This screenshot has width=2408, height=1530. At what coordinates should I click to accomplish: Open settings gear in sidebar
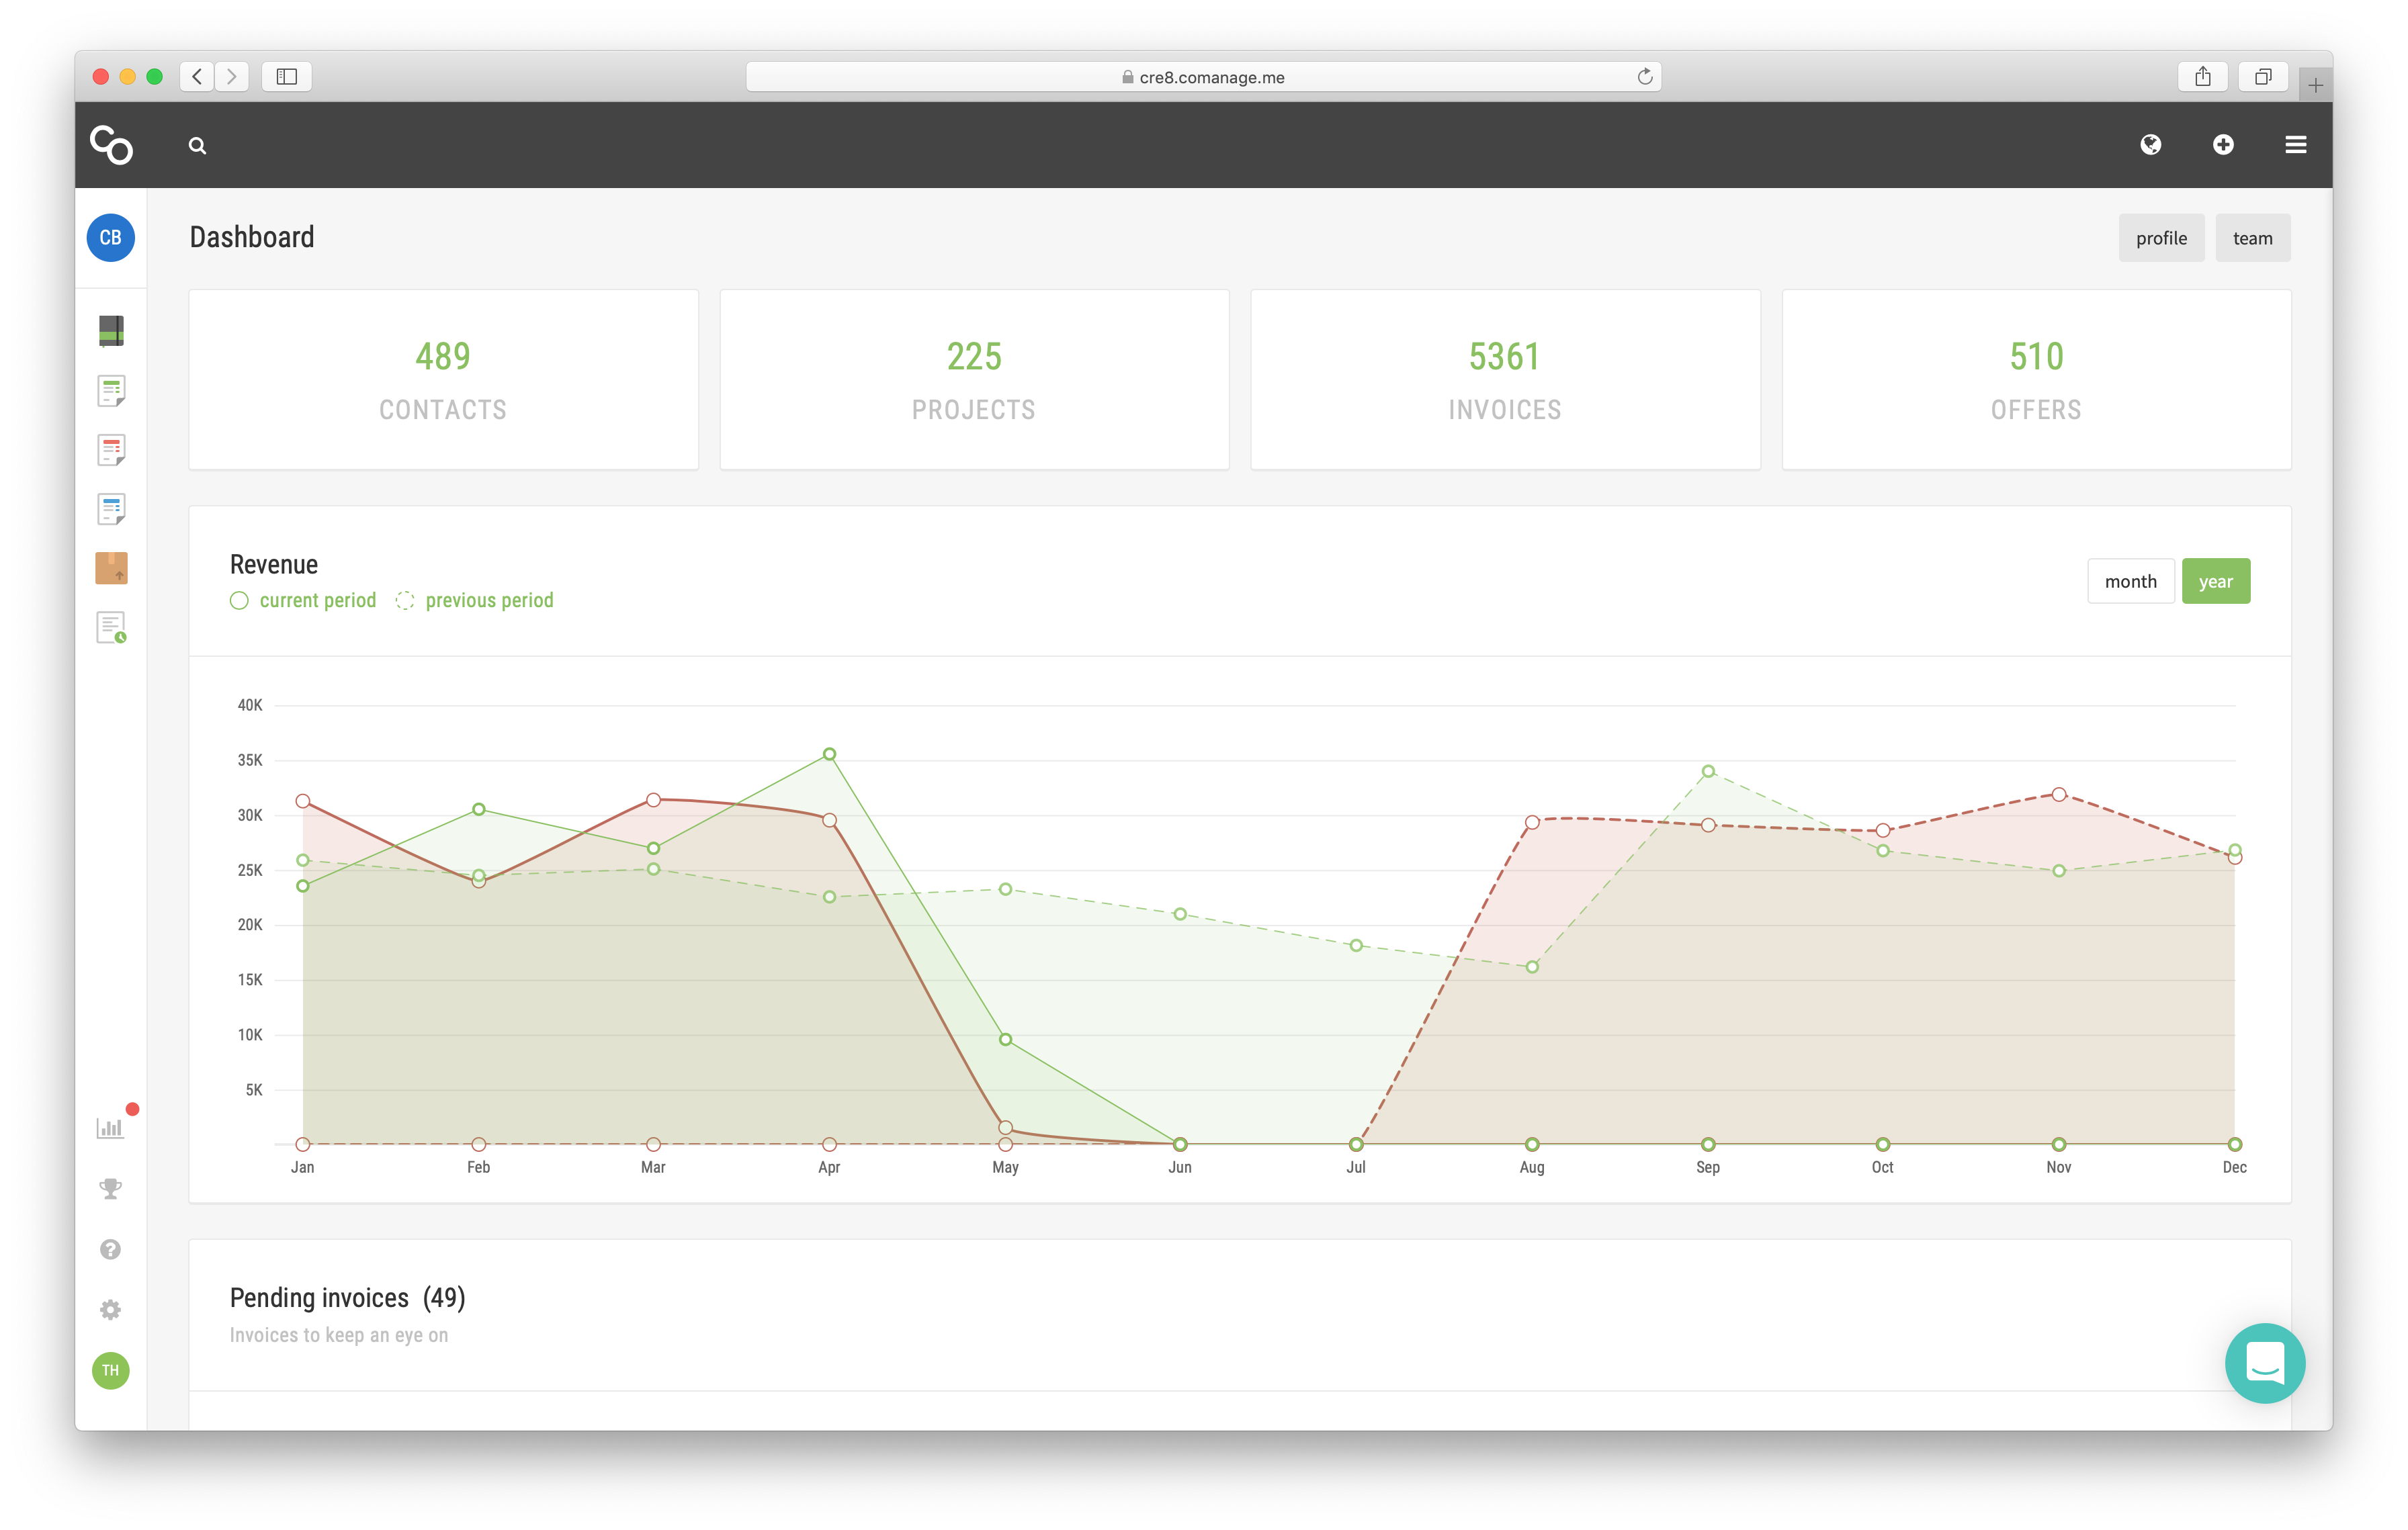[110, 1309]
